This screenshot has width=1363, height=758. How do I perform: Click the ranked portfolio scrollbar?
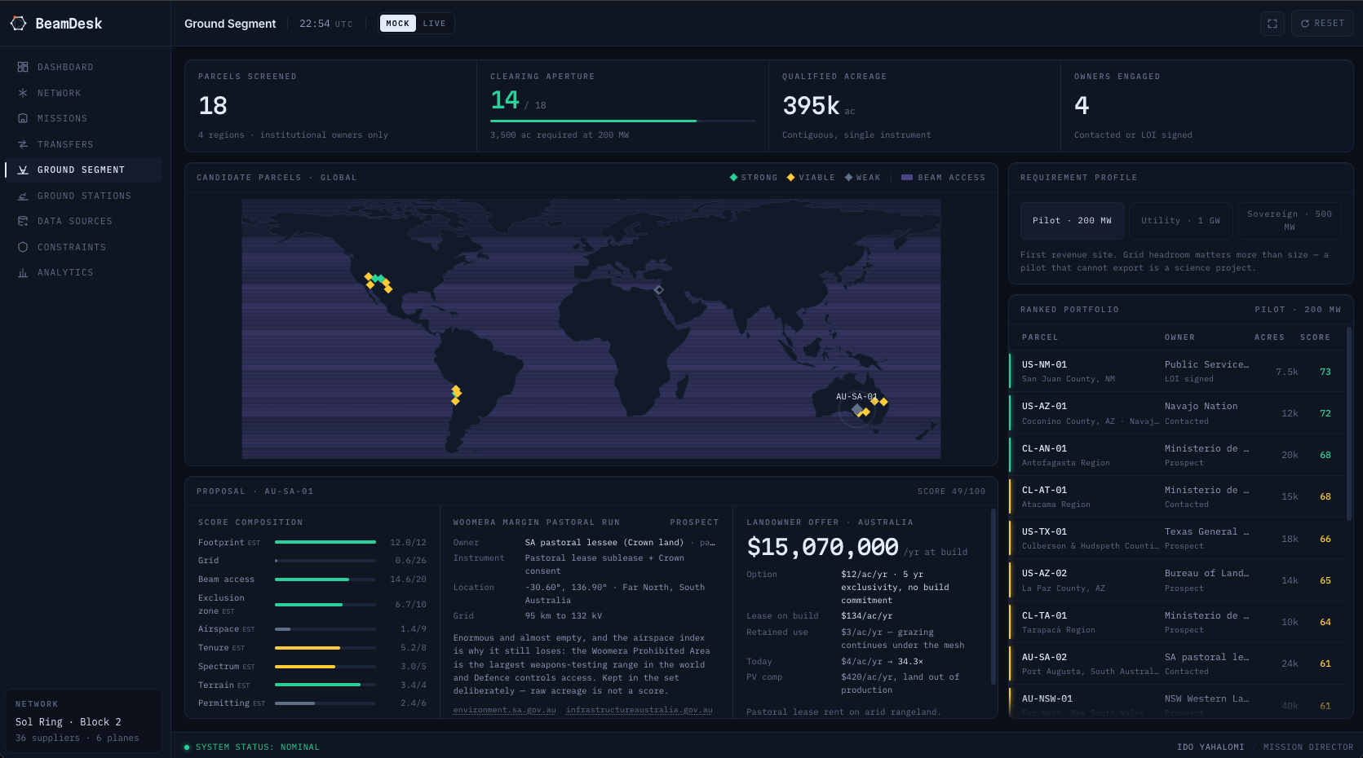click(1348, 424)
